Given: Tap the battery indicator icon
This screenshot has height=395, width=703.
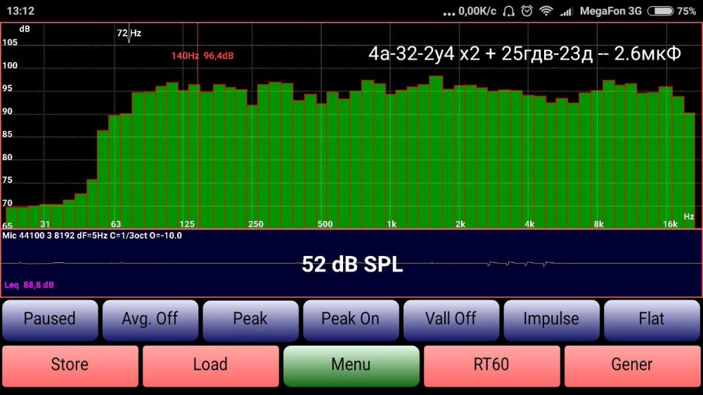Looking at the screenshot, I should click(660, 11).
